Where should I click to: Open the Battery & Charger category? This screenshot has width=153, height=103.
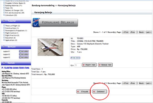point(14,11)
